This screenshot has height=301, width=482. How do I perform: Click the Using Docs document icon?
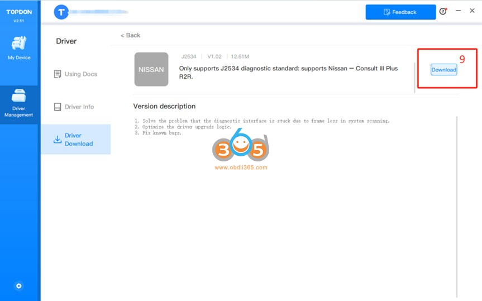58,74
